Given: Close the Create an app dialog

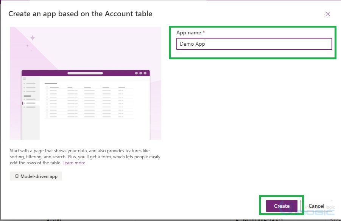Looking at the screenshot, I should pos(328,14).
